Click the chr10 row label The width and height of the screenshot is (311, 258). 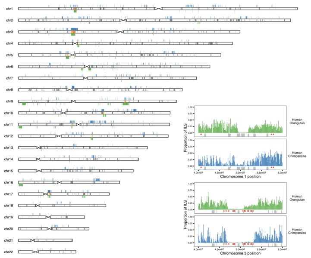[9, 113]
